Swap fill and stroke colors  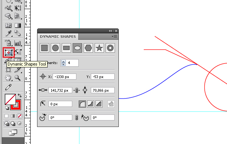(20, 95)
